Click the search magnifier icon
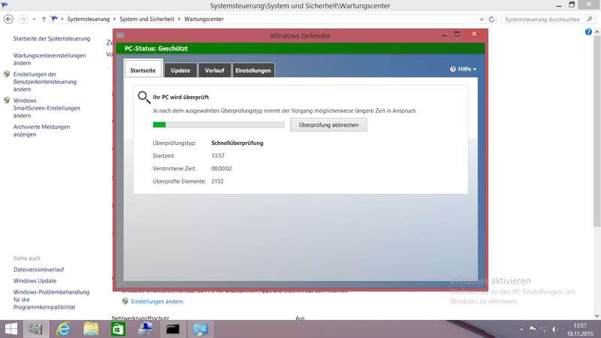Viewport: 601px width, 338px height. (590, 19)
